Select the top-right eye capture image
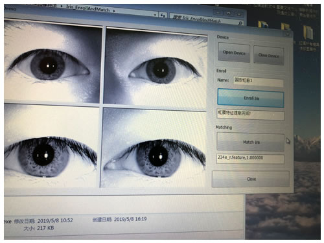The height and width of the screenshot is (243, 324). click(x=156, y=69)
